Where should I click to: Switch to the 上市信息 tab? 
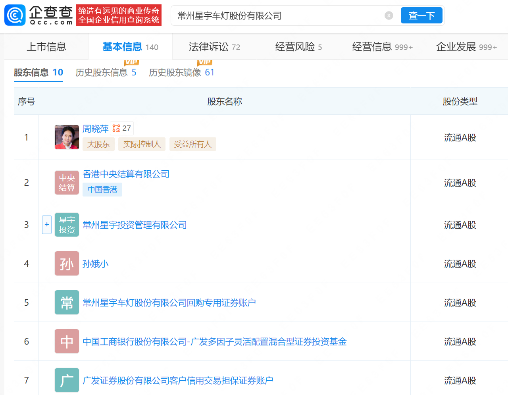point(46,47)
